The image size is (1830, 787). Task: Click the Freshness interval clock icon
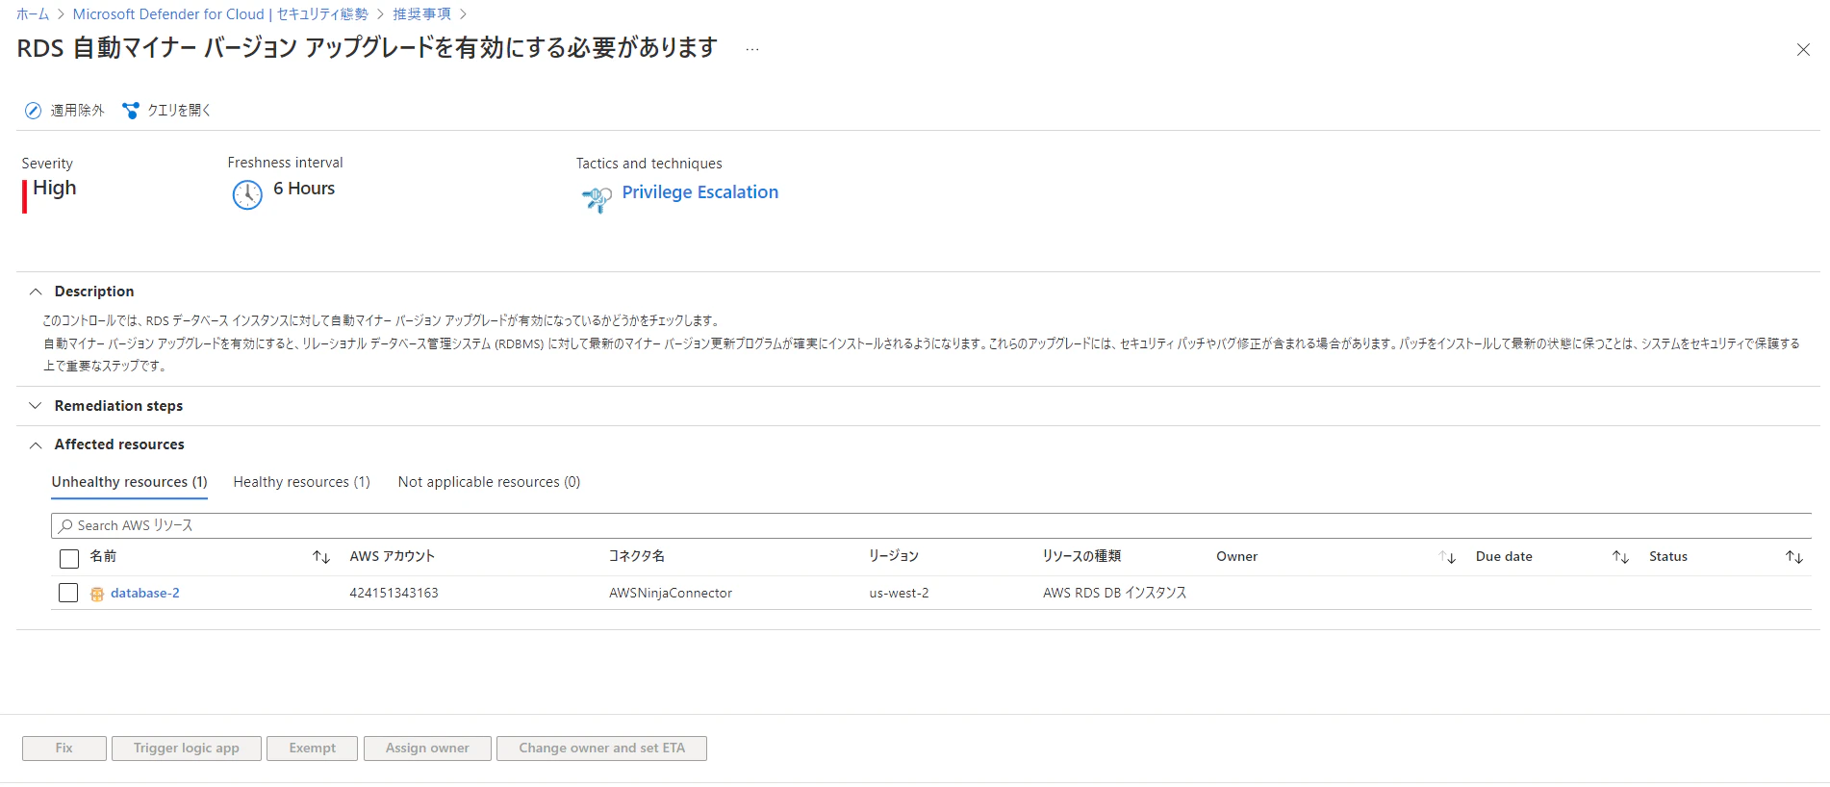[x=247, y=194]
